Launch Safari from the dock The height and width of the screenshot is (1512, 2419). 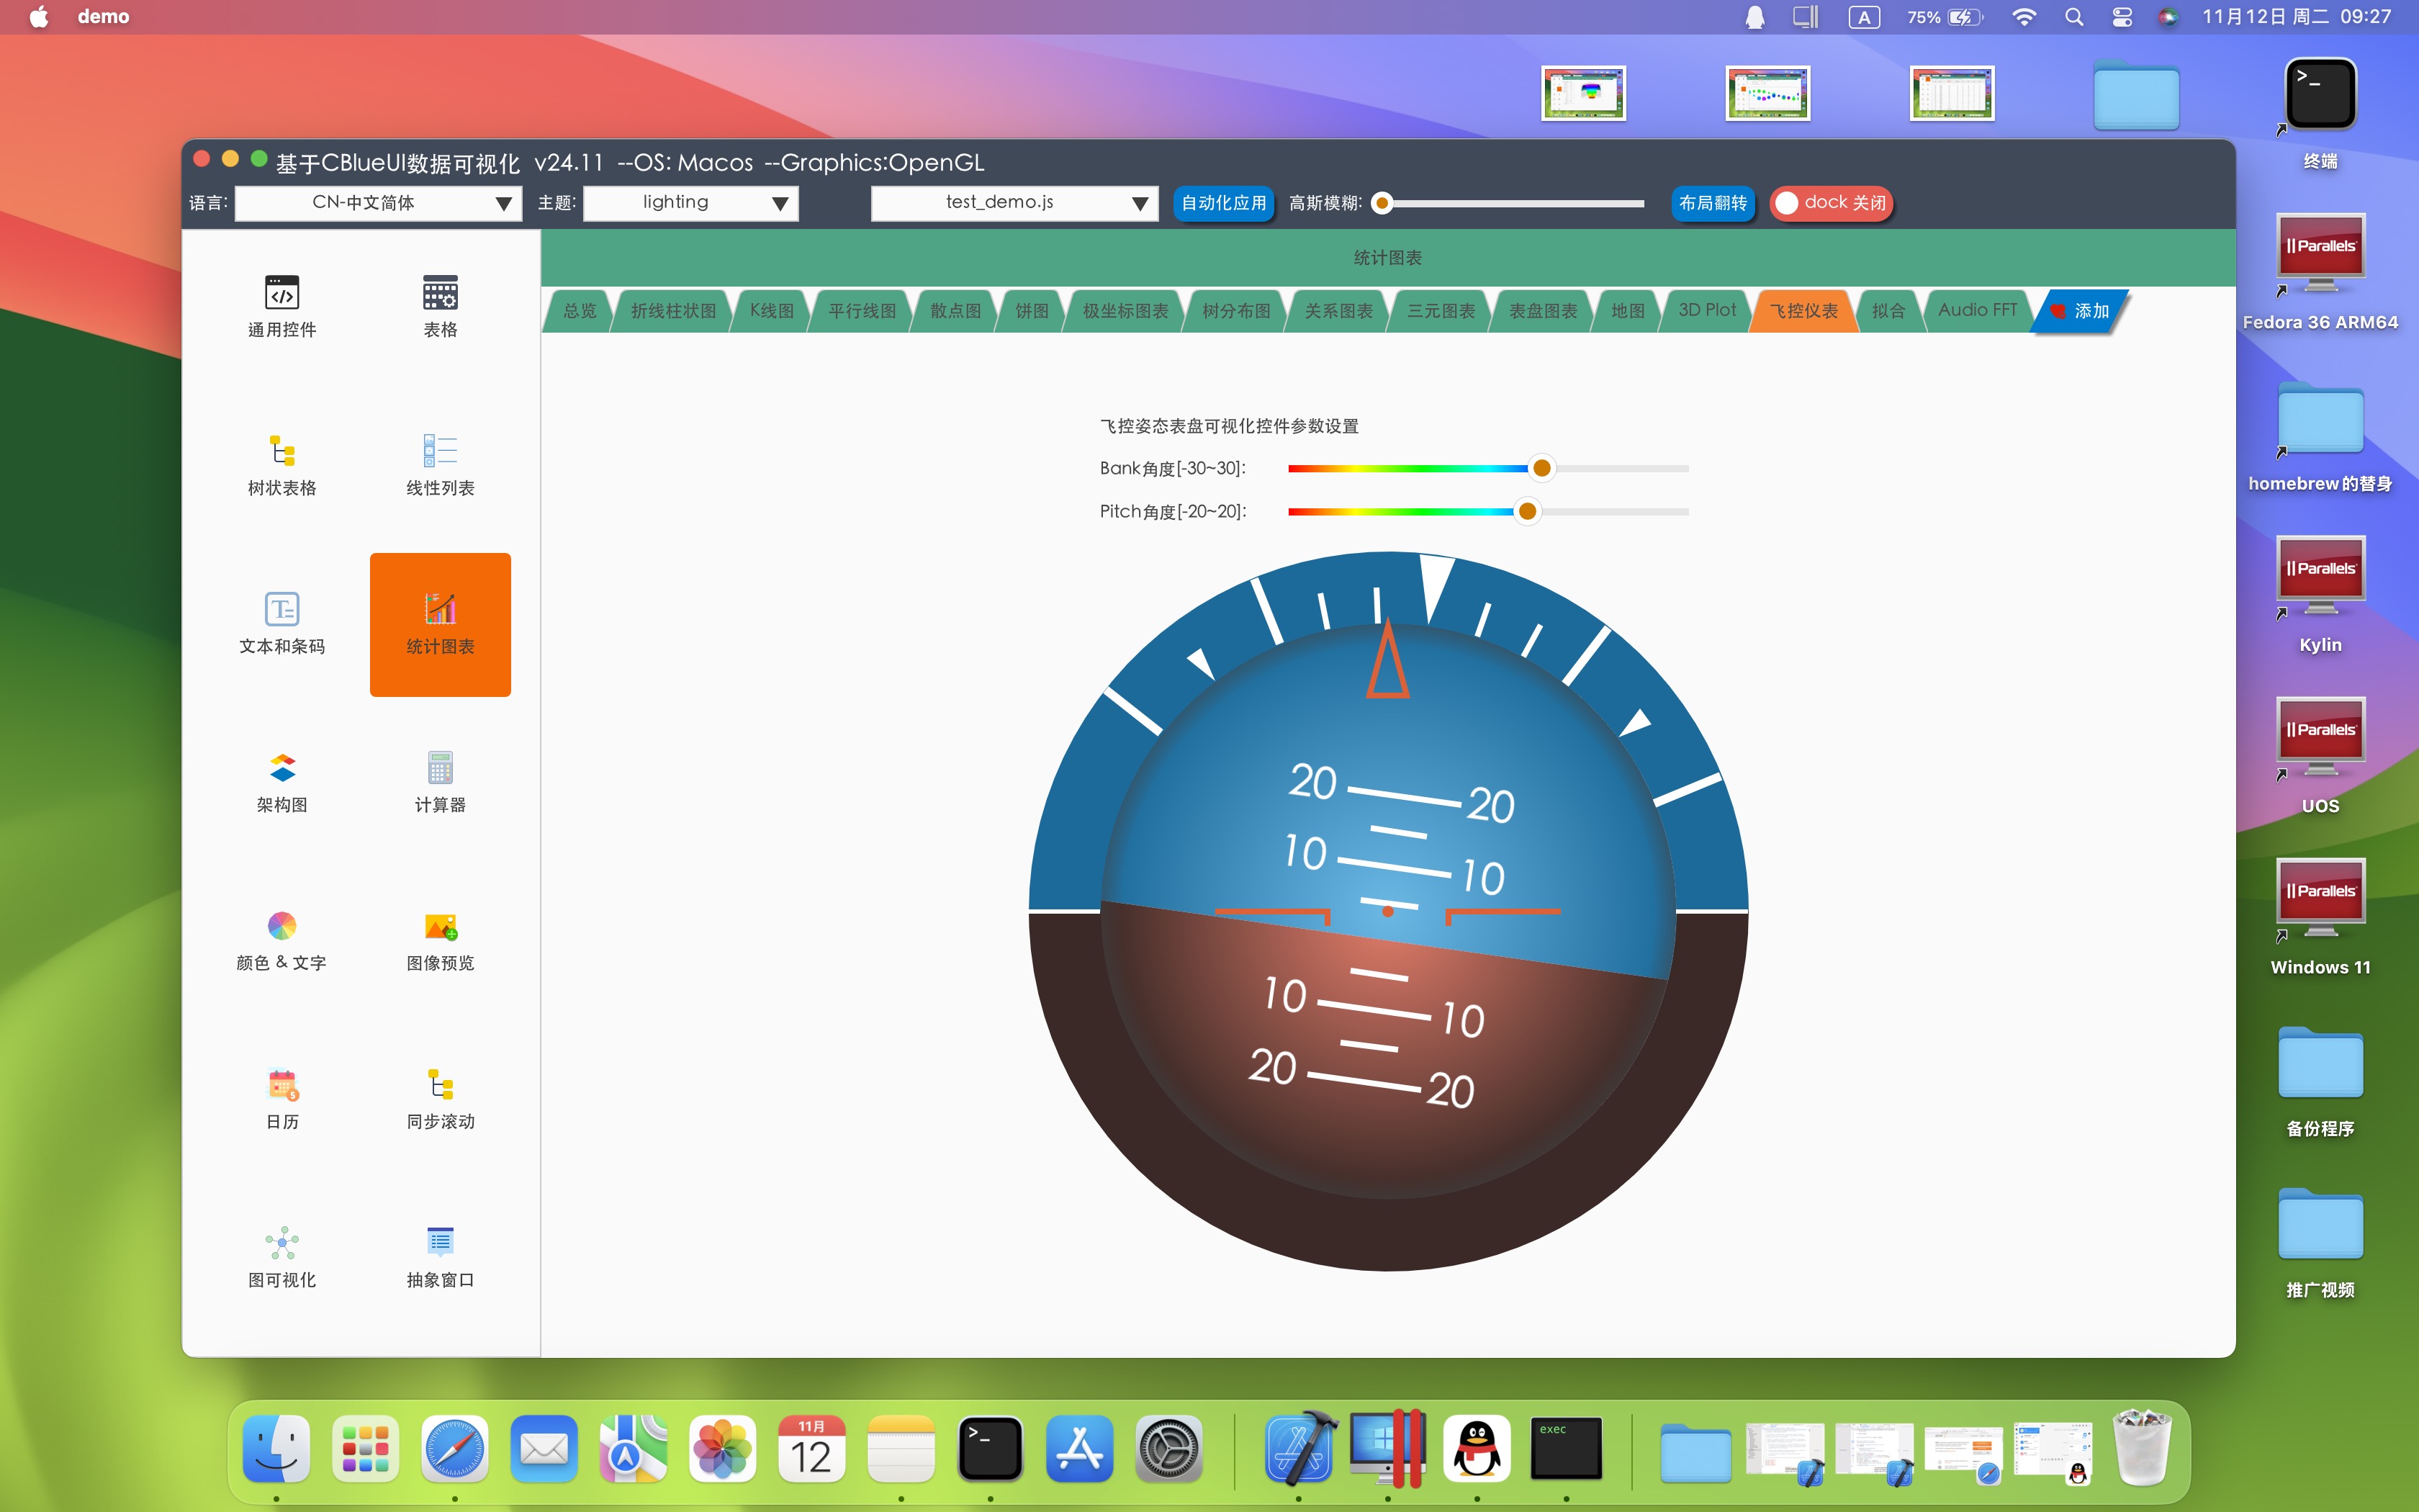point(455,1448)
